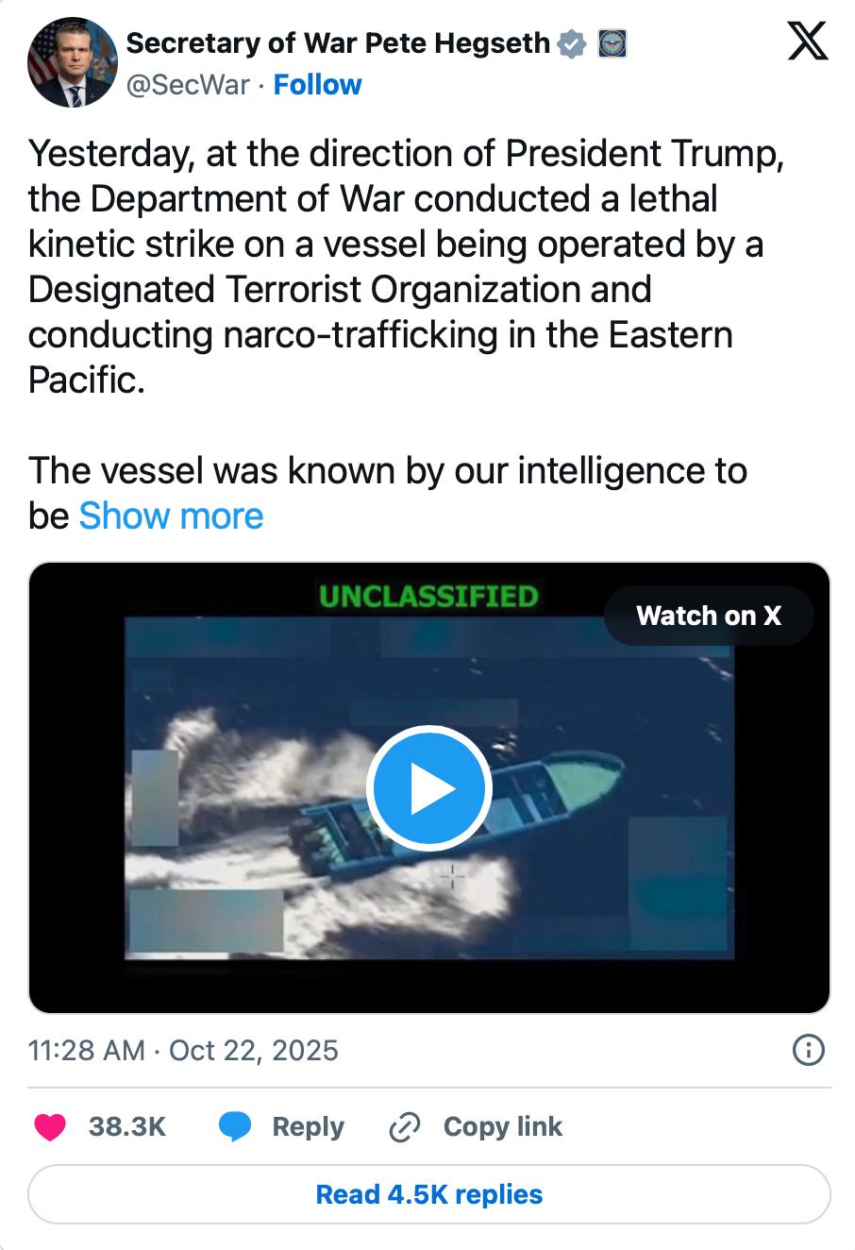The height and width of the screenshot is (1250, 855).
Task: Click the X logo icon
Action: [807, 42]
